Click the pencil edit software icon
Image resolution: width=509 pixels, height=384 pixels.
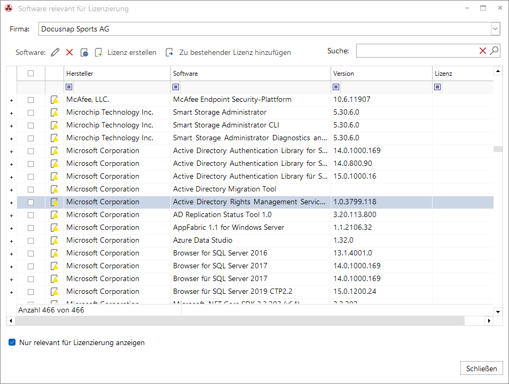pos(55,52)
